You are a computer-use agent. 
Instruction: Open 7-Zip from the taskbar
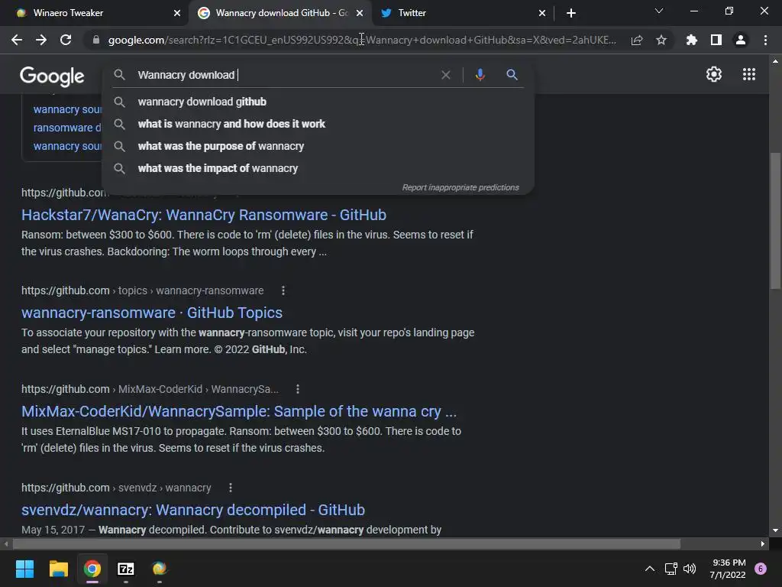[126, 569]
